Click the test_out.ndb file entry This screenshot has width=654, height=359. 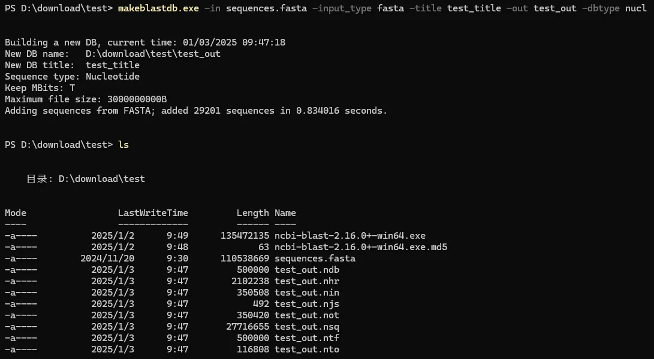tap(306, 270)
